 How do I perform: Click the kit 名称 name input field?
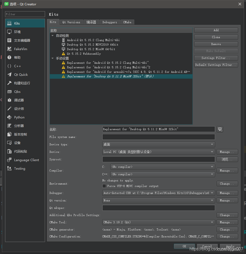tap(159, 129)
